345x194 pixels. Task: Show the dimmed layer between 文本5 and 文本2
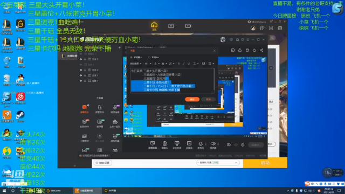pyautogui.click(x=81, y=65)
